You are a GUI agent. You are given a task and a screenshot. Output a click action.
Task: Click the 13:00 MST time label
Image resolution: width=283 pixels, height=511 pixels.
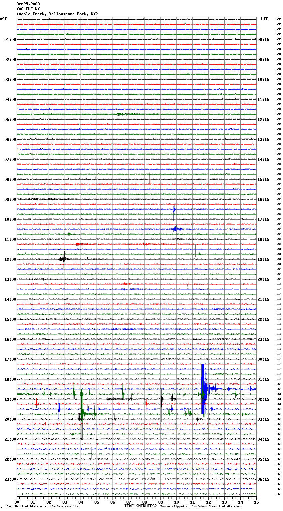click(10, 279)
